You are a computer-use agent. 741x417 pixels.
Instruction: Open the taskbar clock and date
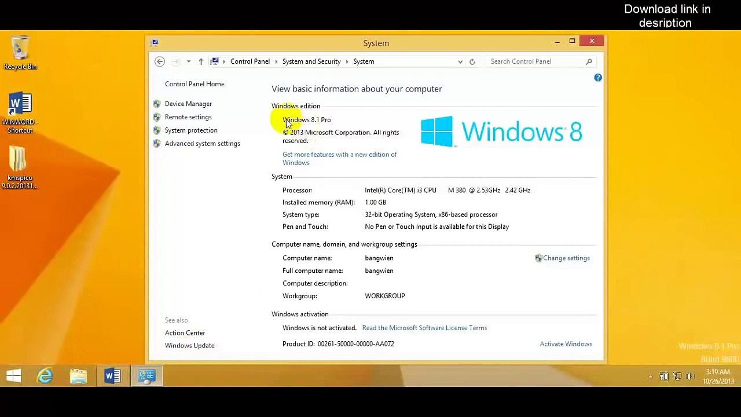718,376
